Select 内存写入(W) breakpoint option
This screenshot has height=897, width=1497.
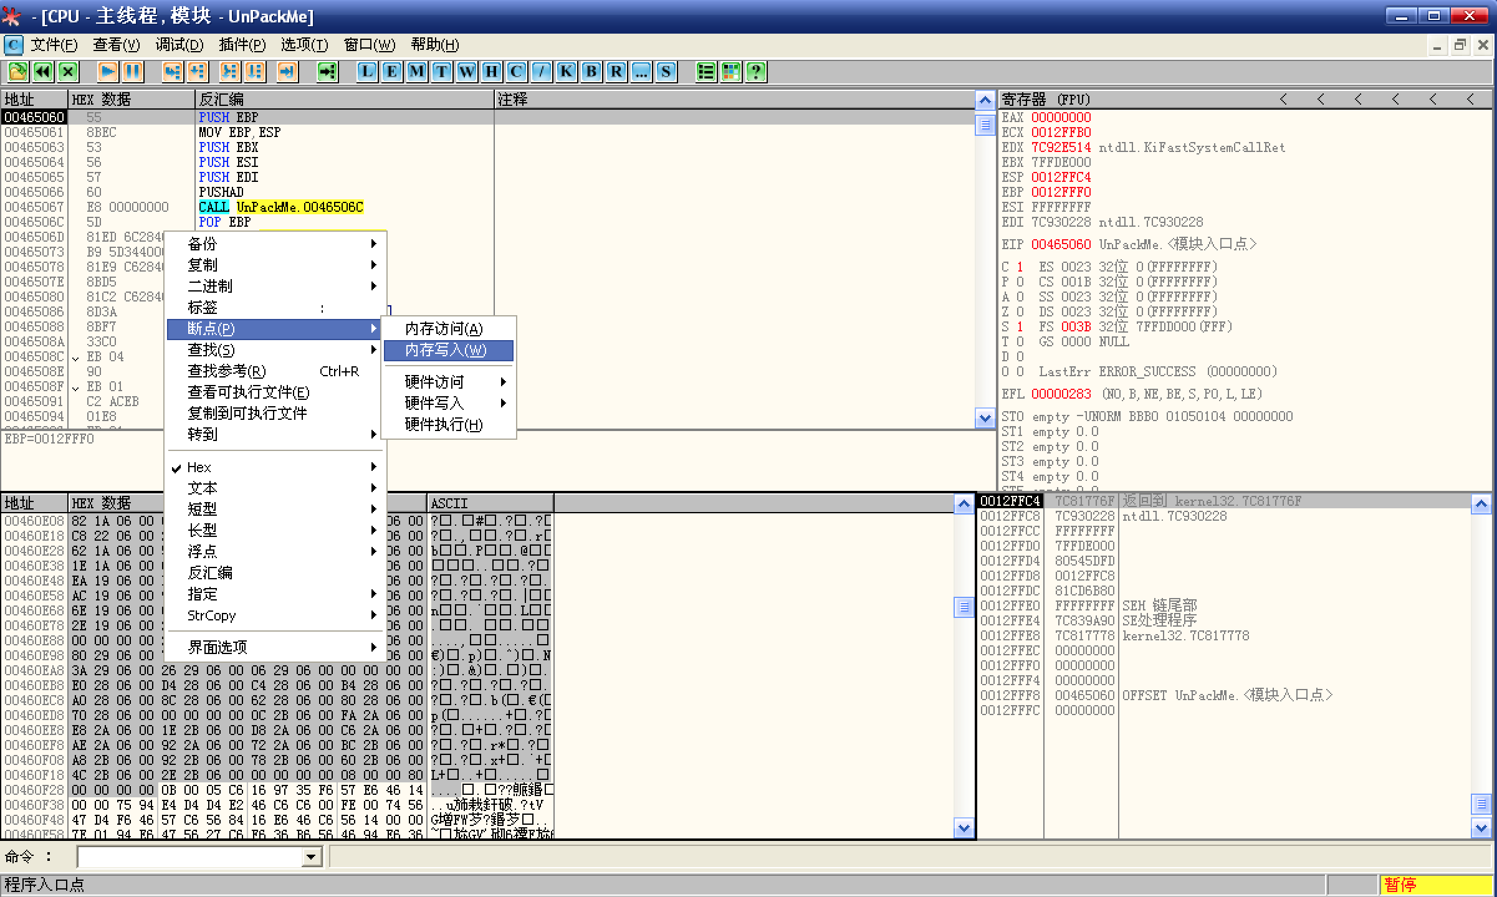pos(446,350)
